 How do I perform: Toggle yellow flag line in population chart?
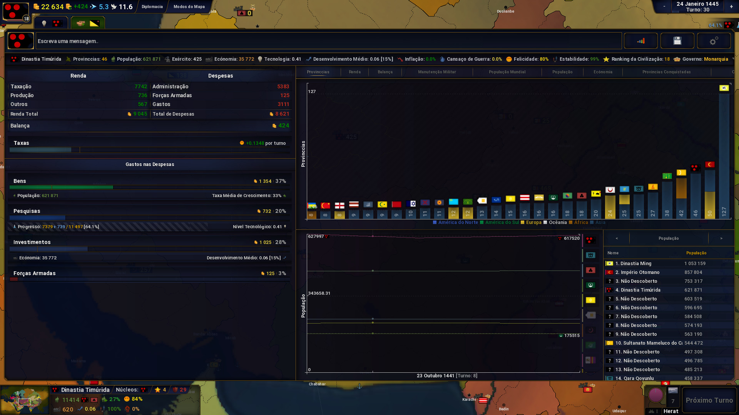590,300
